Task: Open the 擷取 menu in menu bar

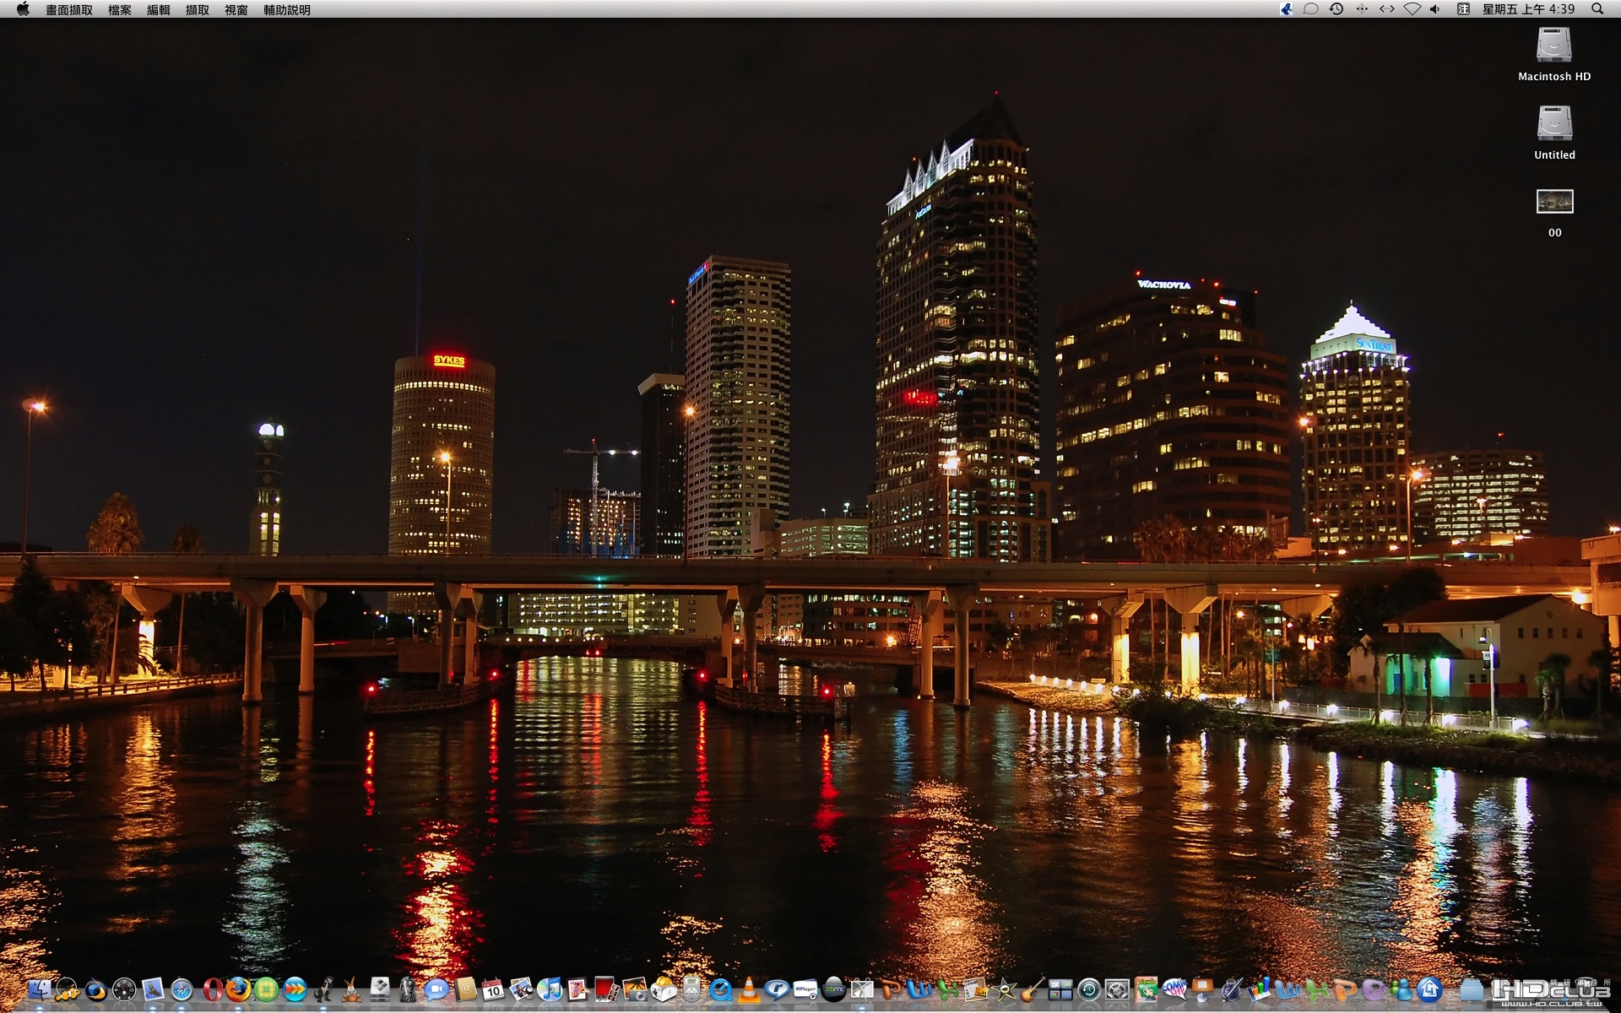Action: tap(197, 10)
